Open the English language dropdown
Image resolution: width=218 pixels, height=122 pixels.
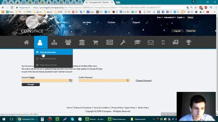(181, 17)
